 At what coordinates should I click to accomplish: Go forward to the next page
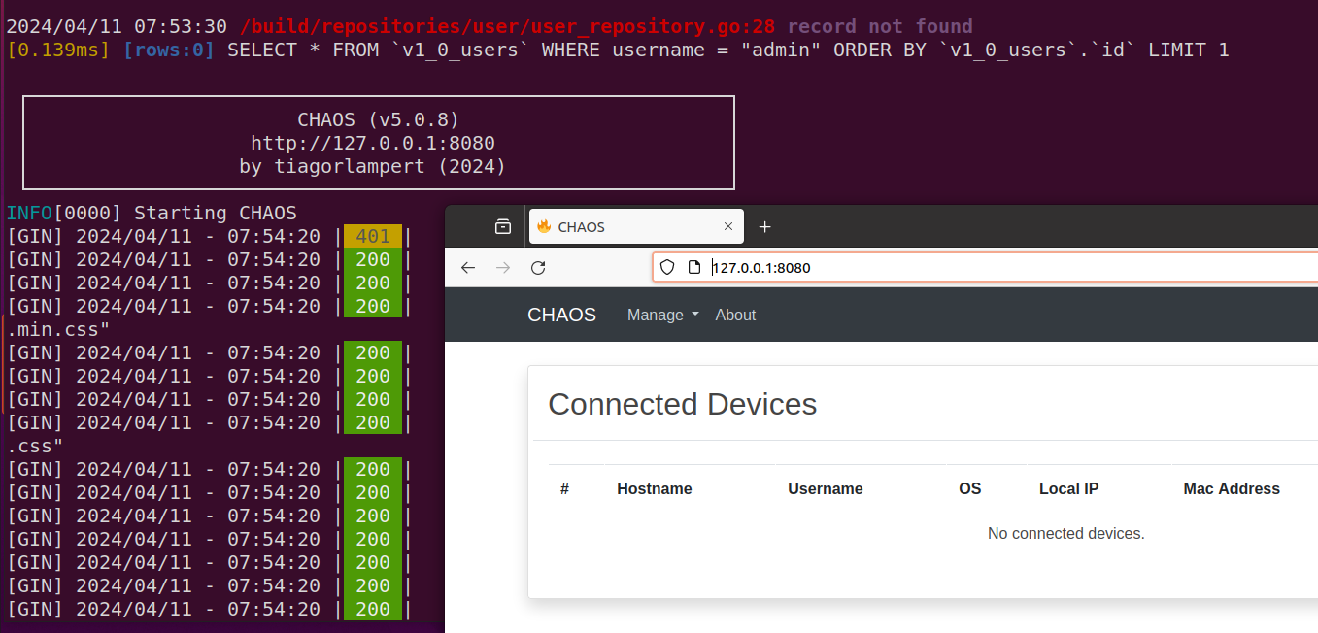(x=503, y=268)
